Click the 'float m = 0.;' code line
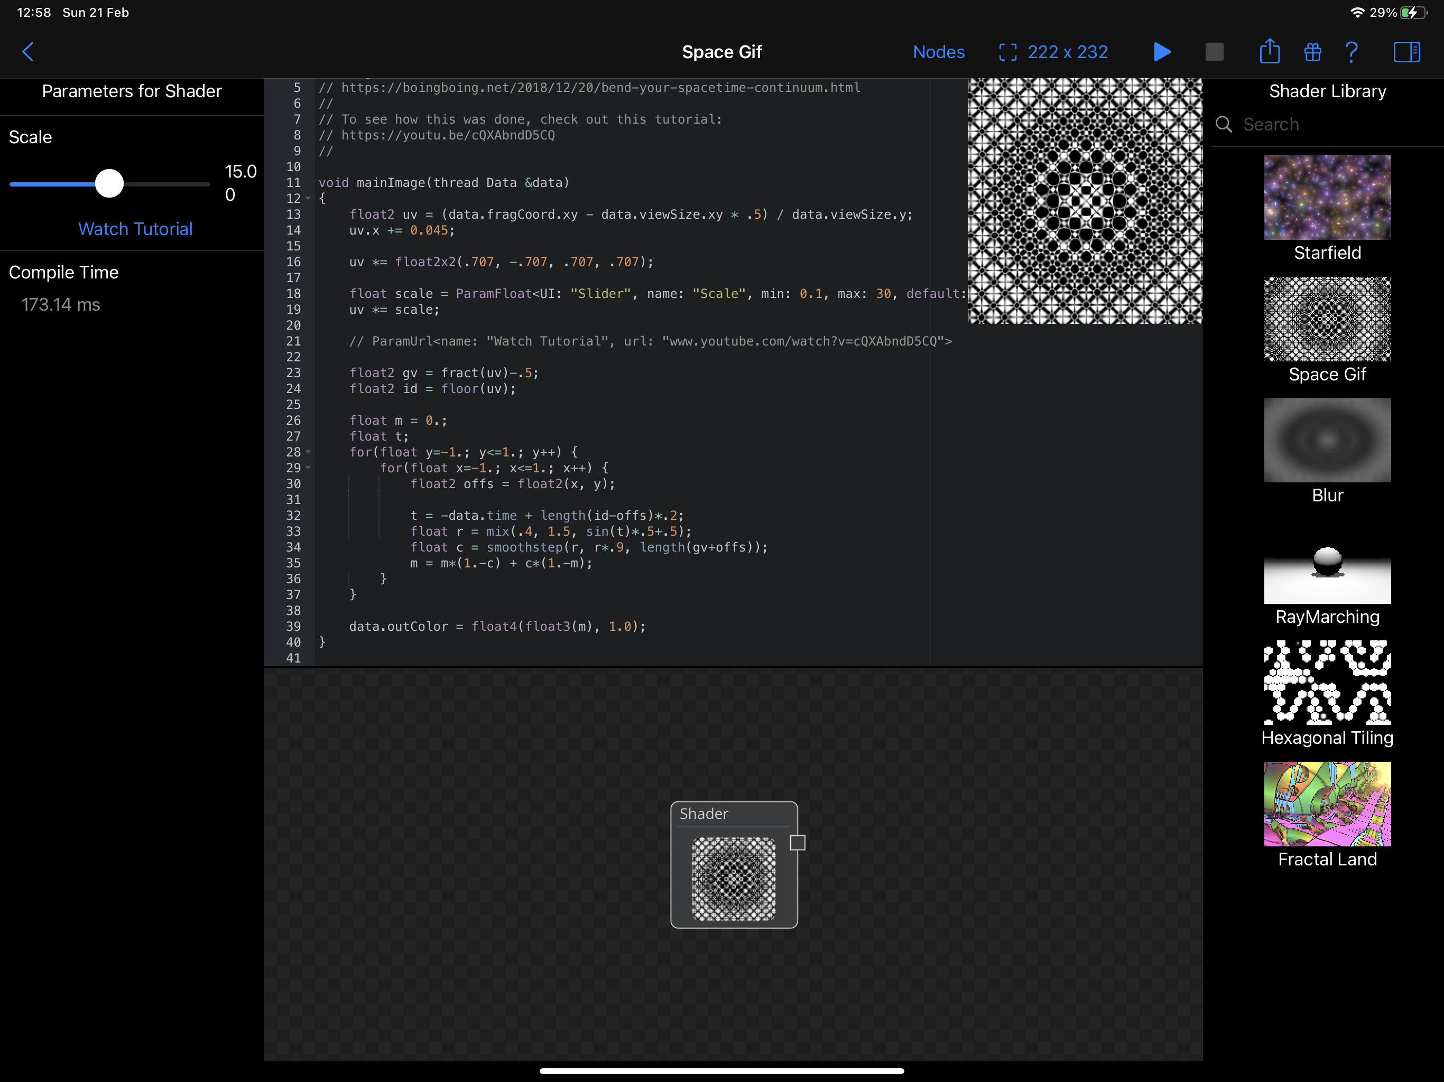Viewport: 1444px width, 1082px height. click(x=398, y=420)
